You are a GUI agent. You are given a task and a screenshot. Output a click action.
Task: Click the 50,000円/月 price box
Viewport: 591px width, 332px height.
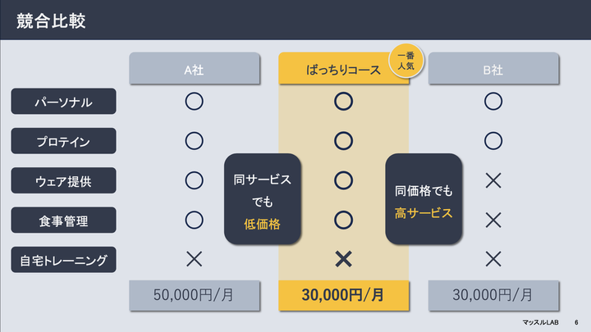(194, 295)
